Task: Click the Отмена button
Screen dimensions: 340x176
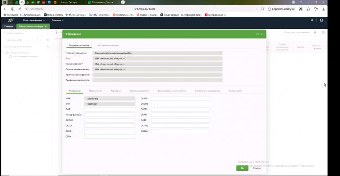Action: [x=256, y=168]
